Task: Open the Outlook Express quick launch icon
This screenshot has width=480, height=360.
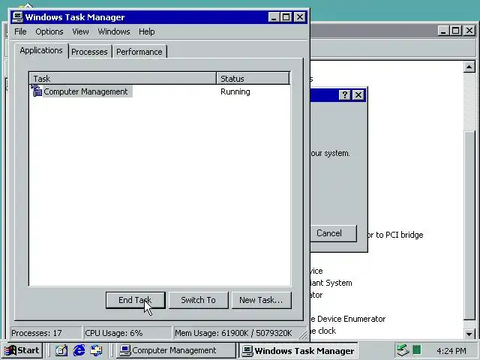Action: pos(97,350)
